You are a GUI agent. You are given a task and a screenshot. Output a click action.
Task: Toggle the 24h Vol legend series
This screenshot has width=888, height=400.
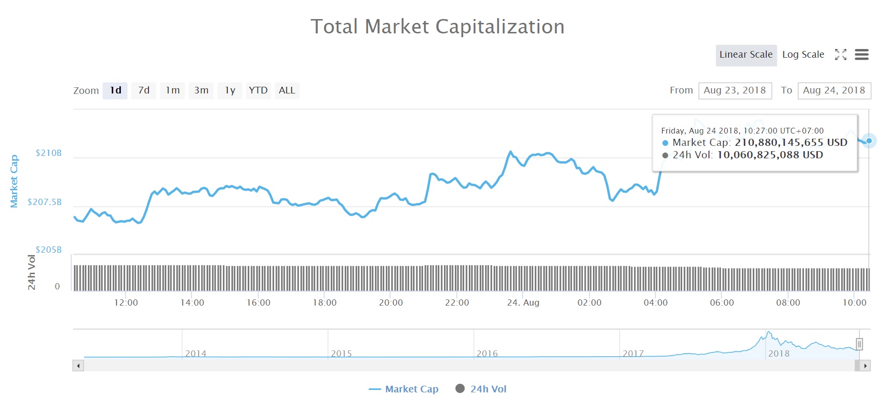[481, 389]
